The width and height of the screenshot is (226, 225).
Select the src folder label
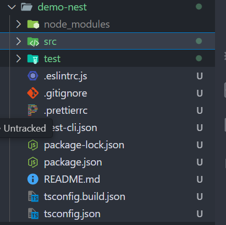coord(50,42)
